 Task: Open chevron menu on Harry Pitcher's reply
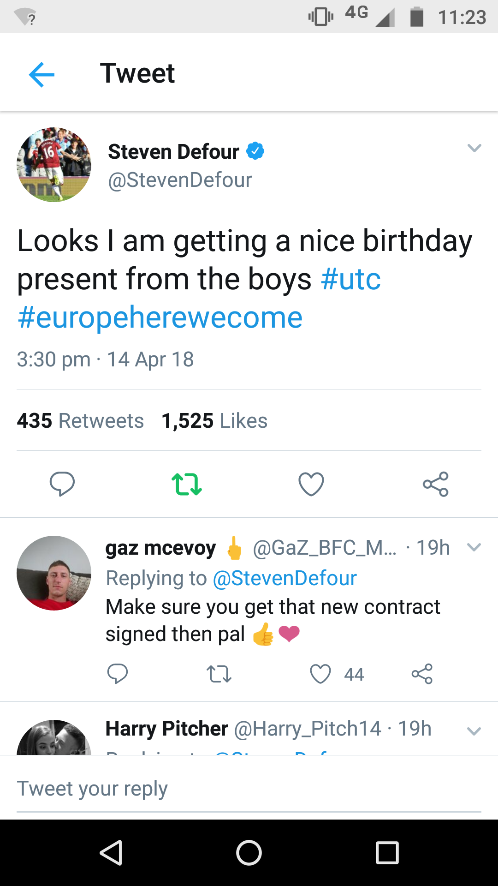[474, 731]
